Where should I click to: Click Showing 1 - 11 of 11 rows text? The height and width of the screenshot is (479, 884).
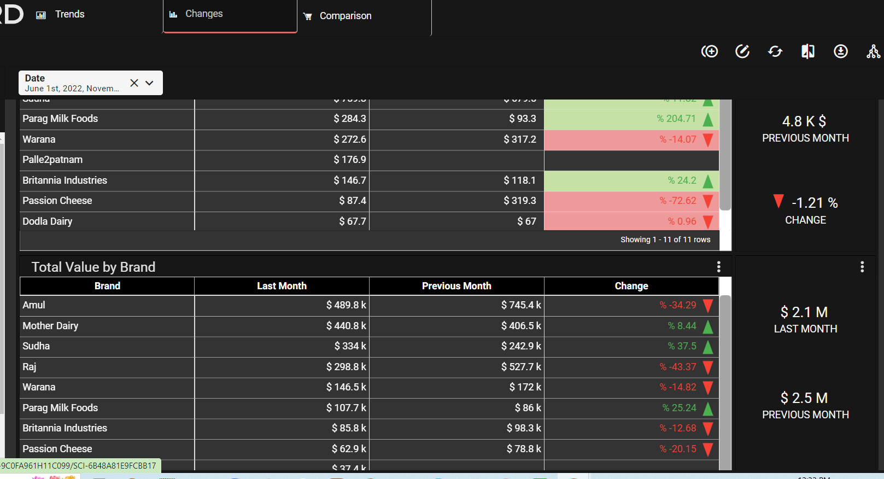tap(665, 240)
